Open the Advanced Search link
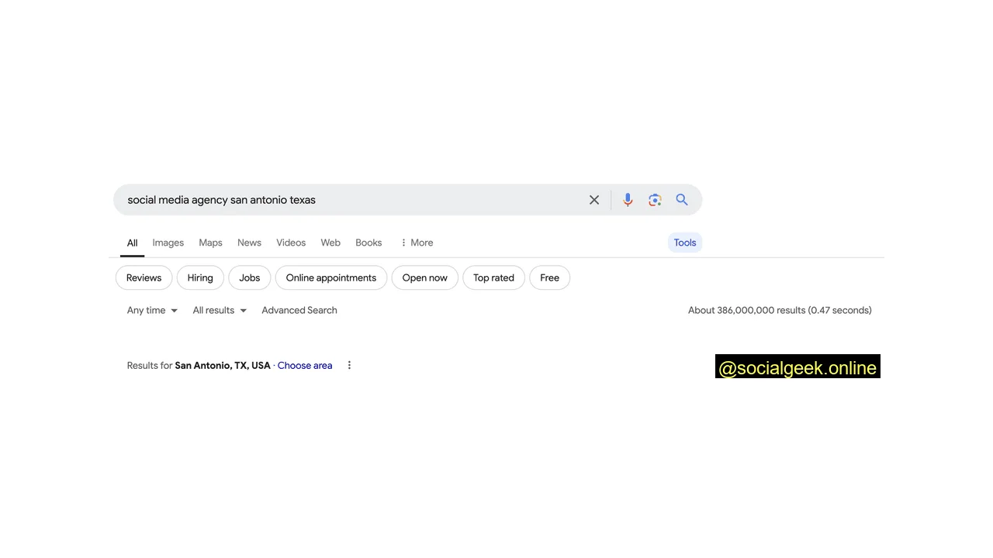Image resolution: width=993 pixels, height=558 pixels. tap(299, 310)
